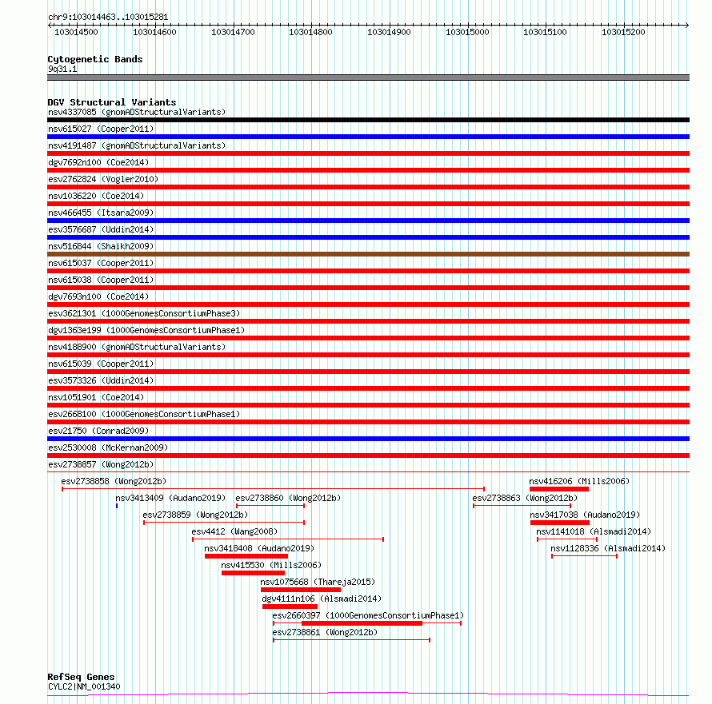Click the nsv3413409 (Audano2019) label
Screen dimensions: 712x704
pos(170,498)
